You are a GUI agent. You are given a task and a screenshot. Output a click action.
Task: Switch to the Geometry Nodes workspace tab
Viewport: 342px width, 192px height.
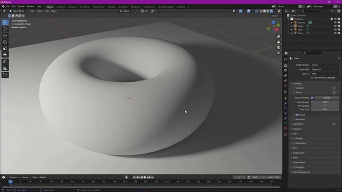166,7
